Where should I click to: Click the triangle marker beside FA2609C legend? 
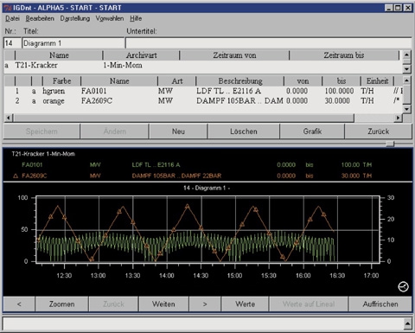pyautogui.click(x=16, y=176)
